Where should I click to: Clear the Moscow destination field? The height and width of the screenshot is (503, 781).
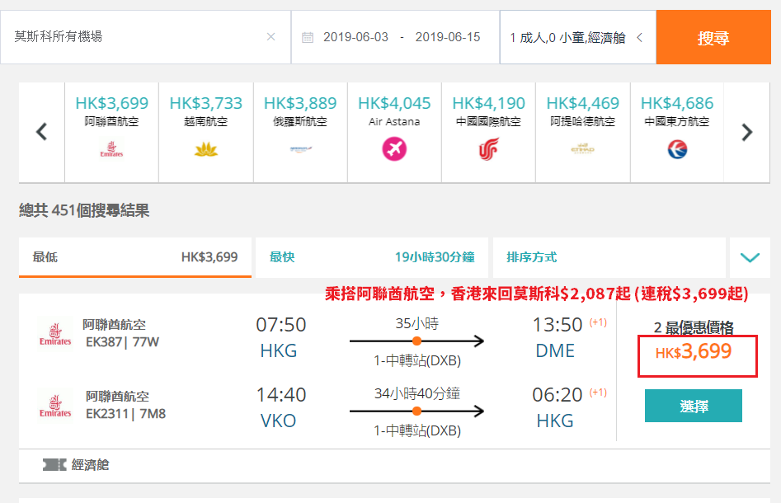point(271,37)
